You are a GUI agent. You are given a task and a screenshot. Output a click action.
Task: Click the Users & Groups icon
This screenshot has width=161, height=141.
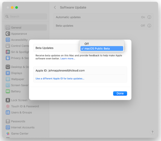8,112
